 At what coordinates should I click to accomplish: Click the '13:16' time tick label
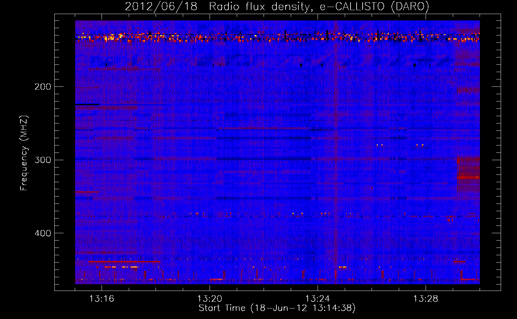pyautogui.click(x=102, y=299)
